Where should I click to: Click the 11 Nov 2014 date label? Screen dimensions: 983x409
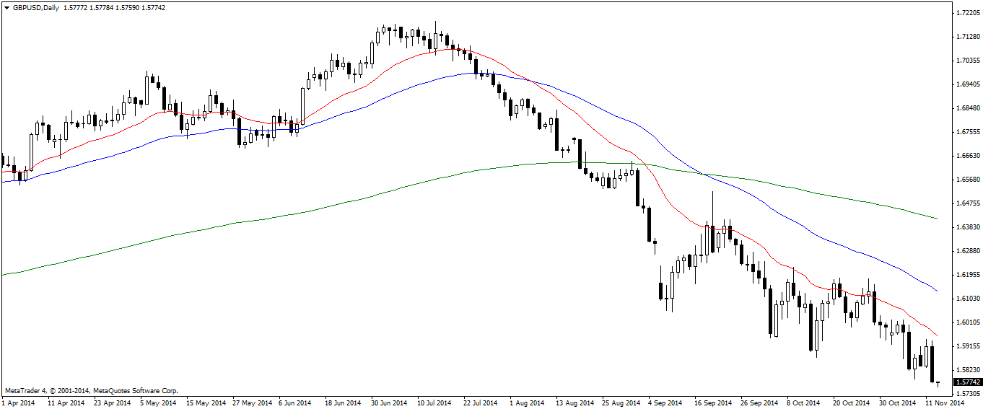945,403
